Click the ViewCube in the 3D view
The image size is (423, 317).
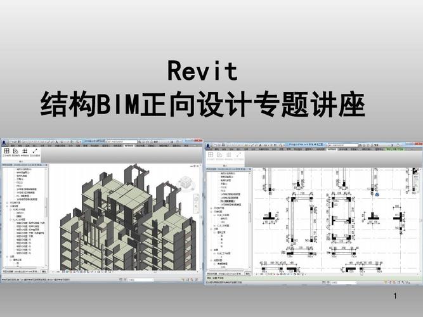(x=186, y=183)
